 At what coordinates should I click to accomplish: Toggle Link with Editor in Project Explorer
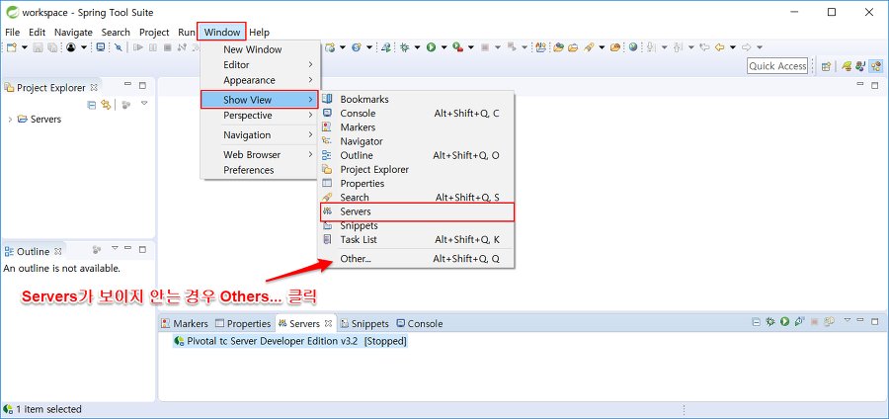pyautogui.click(x=106, y=105)
